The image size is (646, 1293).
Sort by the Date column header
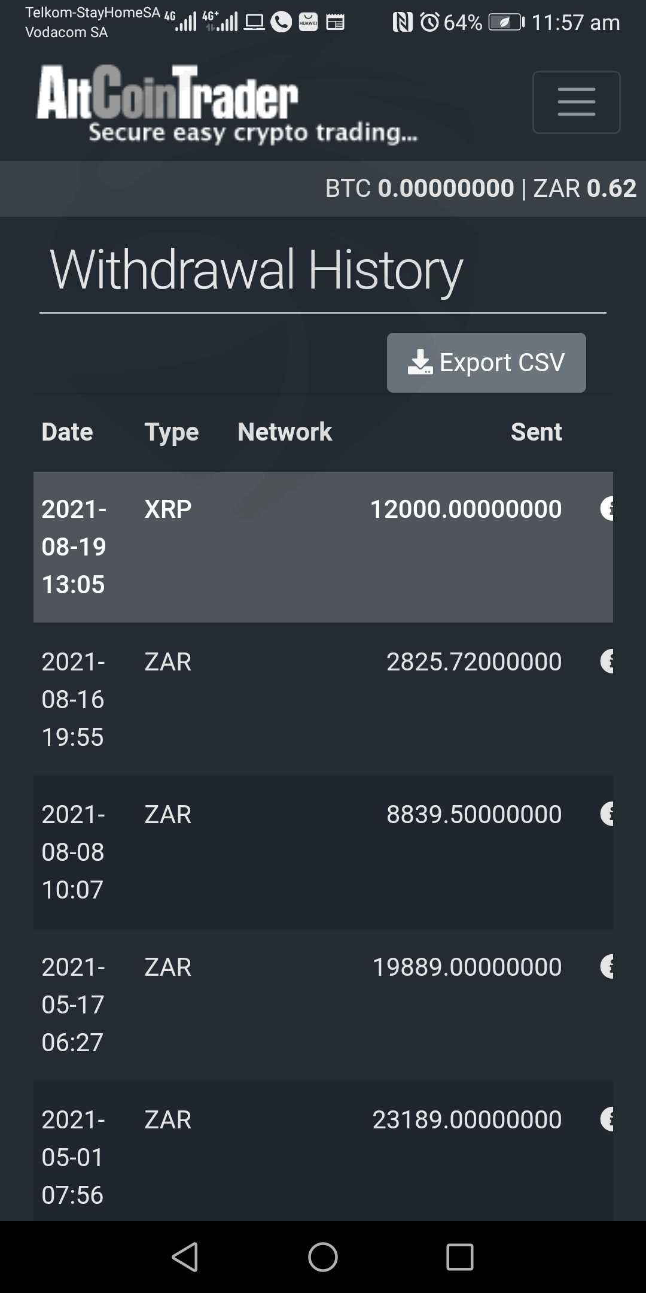(68, 432)
